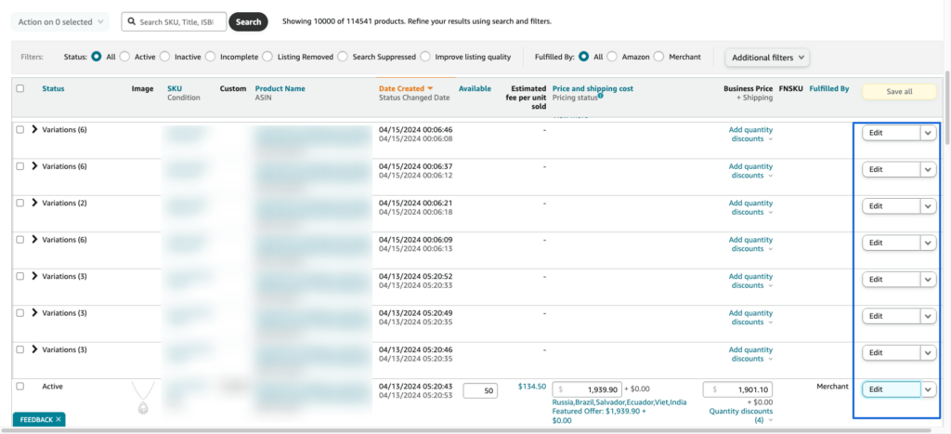Filter Fulfilled By Merchant
Viewport: 951px width, 434px height.
coord(658,57)
